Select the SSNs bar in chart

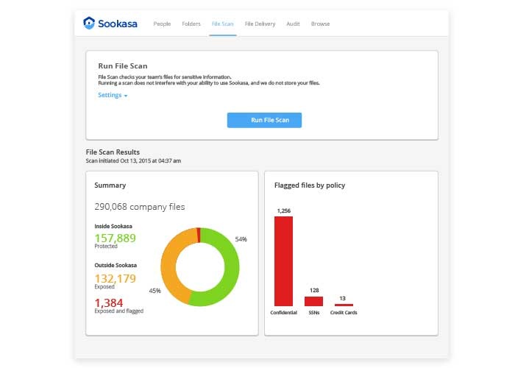pos(313,301)
